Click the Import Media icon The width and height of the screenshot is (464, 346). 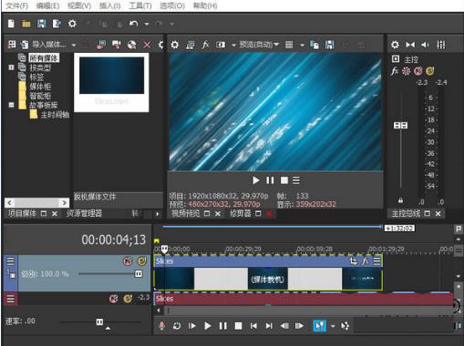point(25,45)
